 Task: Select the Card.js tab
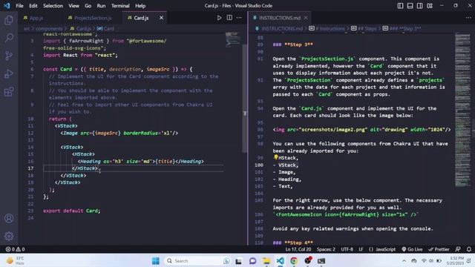click(x=141, y=18)
